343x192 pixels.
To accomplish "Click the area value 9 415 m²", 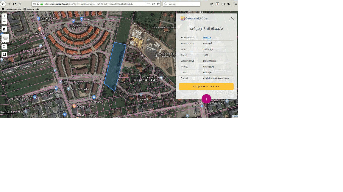I will coord(208,44).
